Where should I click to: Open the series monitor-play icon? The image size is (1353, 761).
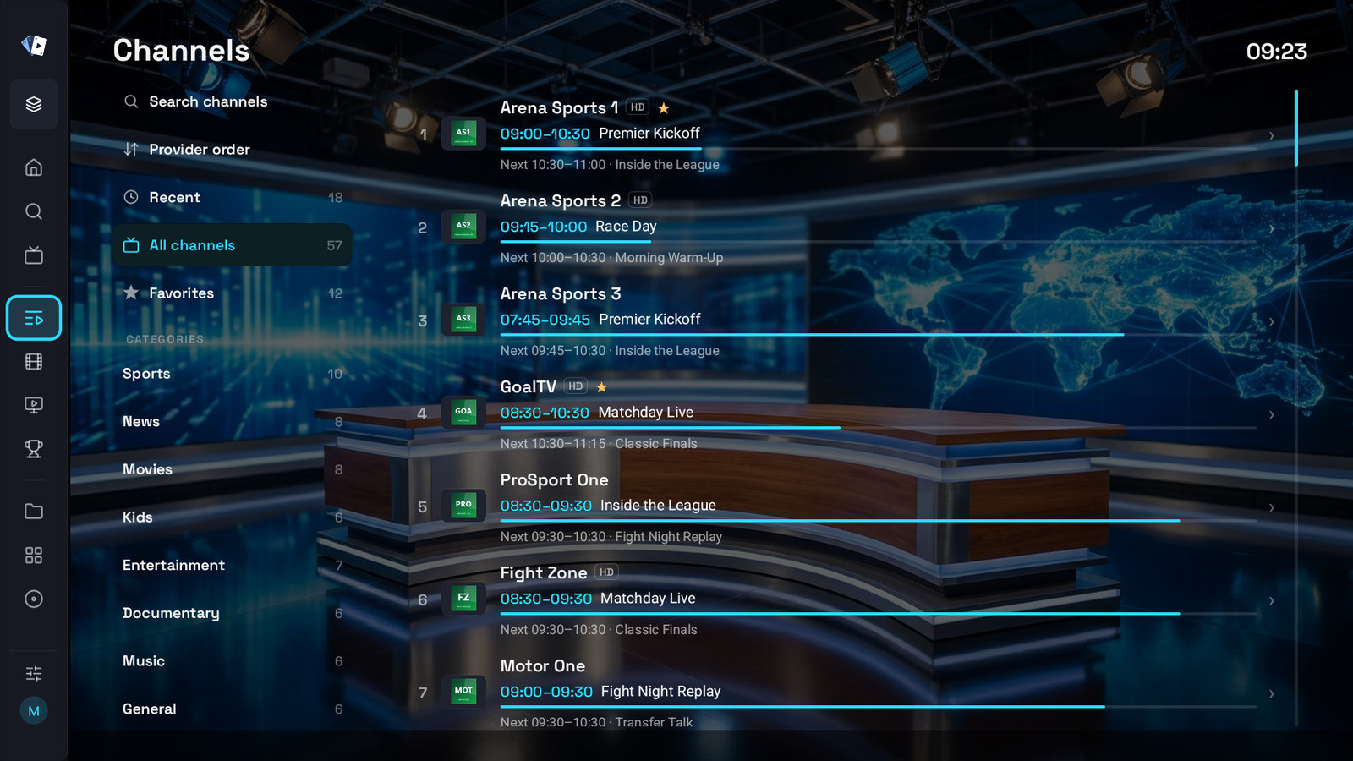tap(34, 405)
